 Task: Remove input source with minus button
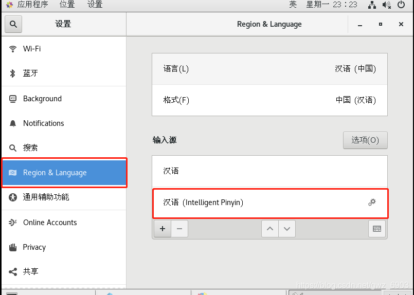(179, 229)
